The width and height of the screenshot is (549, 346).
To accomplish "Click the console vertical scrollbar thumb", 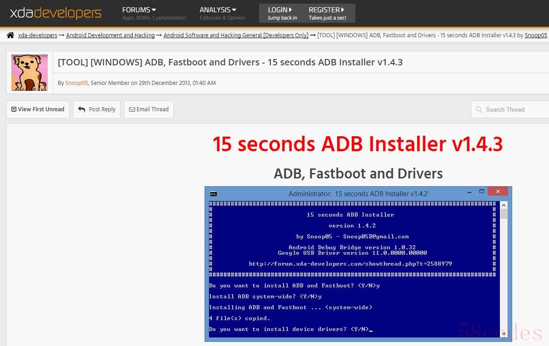I will (x=504, y=214).
